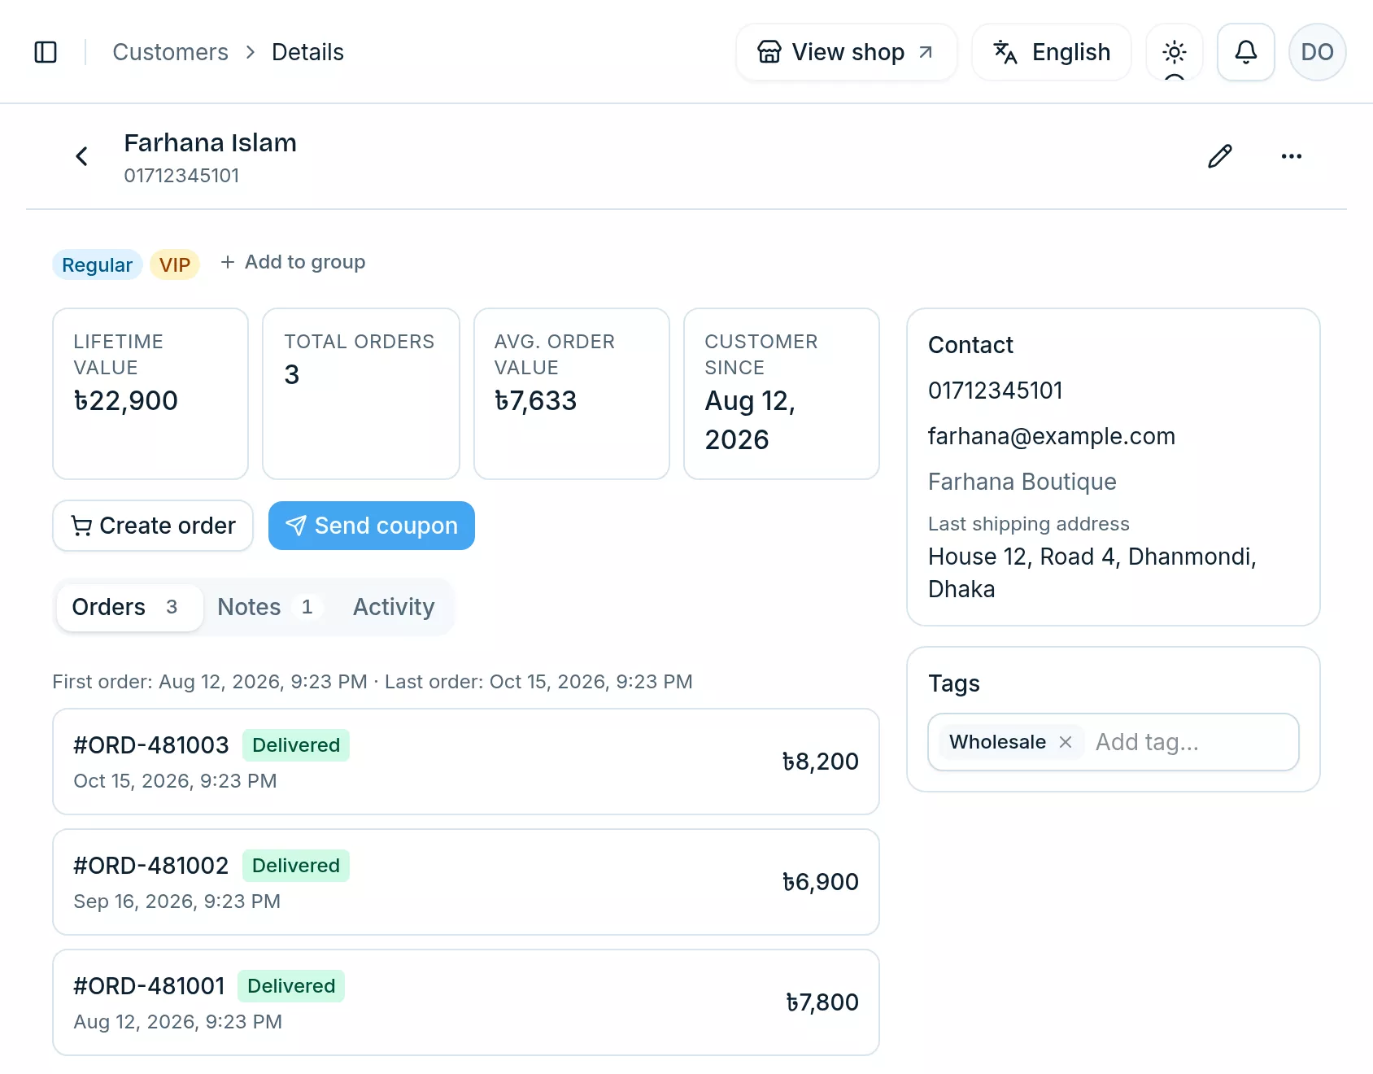Go to Customers breadcrumb
Viewport: 1373px width, 1074px height.
pyautogui.click(x=170, y=52)
